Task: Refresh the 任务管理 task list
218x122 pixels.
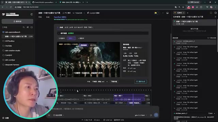Action: pyautogui.click(x=215, y=17)
